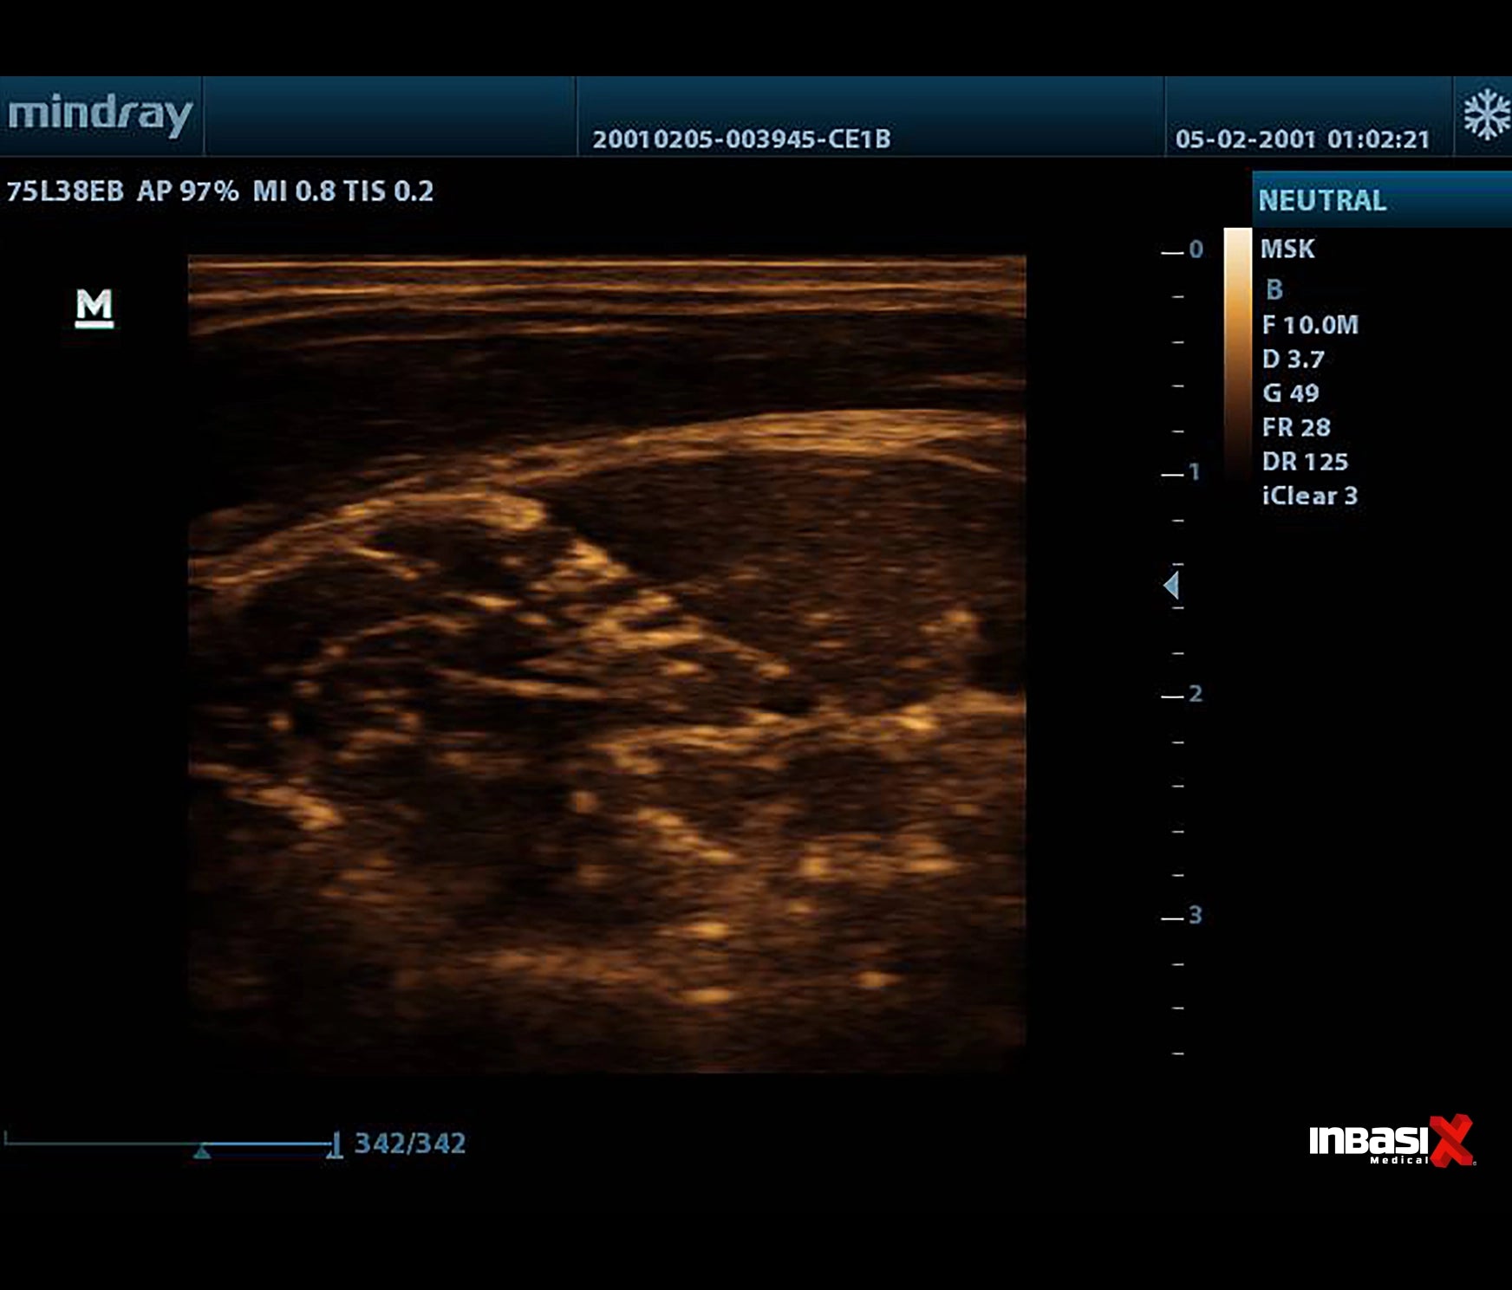Click the freeze snowflake icon
The height and width of the screenshot is (1290, 1512).
click(x=1486, y=114)
